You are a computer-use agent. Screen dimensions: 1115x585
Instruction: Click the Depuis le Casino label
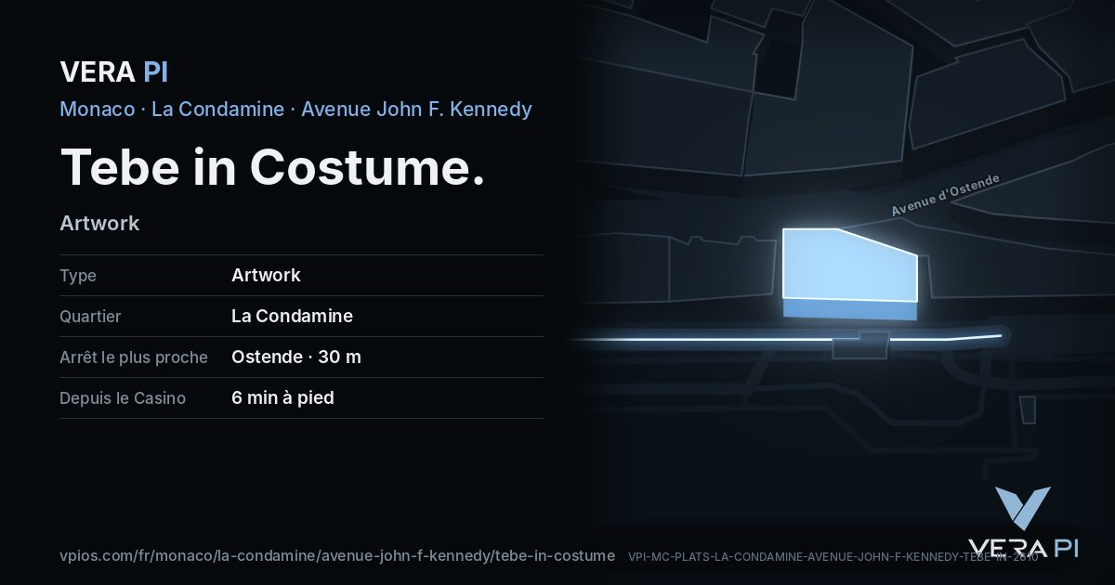tap(123, 397)
